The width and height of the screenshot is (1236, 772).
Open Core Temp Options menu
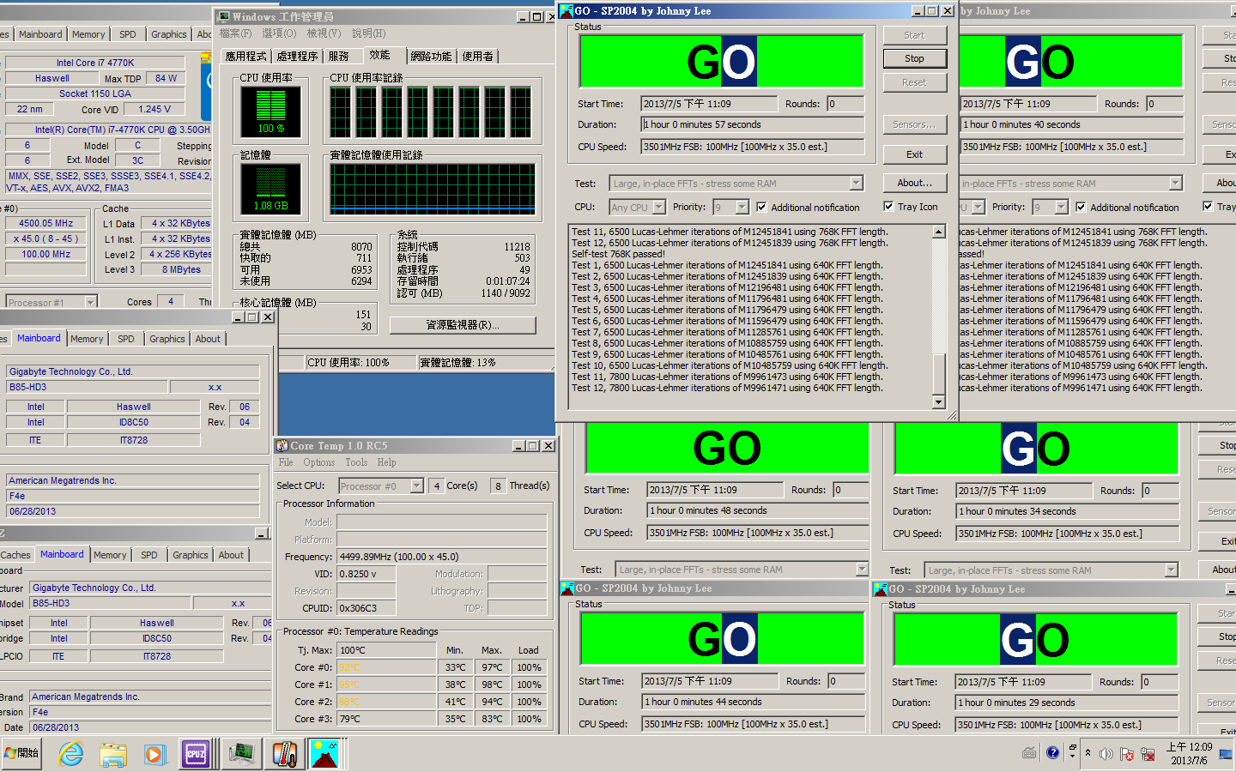coord(318,462)
